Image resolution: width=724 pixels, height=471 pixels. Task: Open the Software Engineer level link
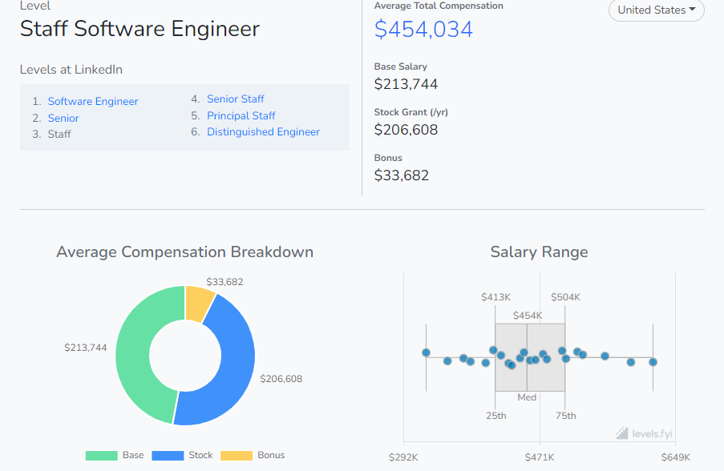93,101
